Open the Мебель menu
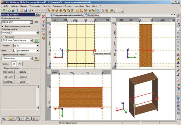Screen dimensions: 181x125 14,6
